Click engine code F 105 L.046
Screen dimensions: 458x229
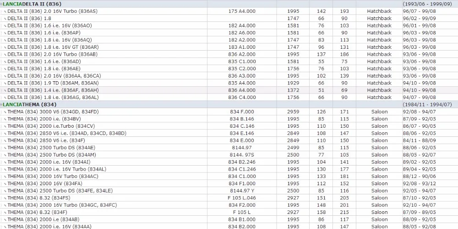coord(242,198)
